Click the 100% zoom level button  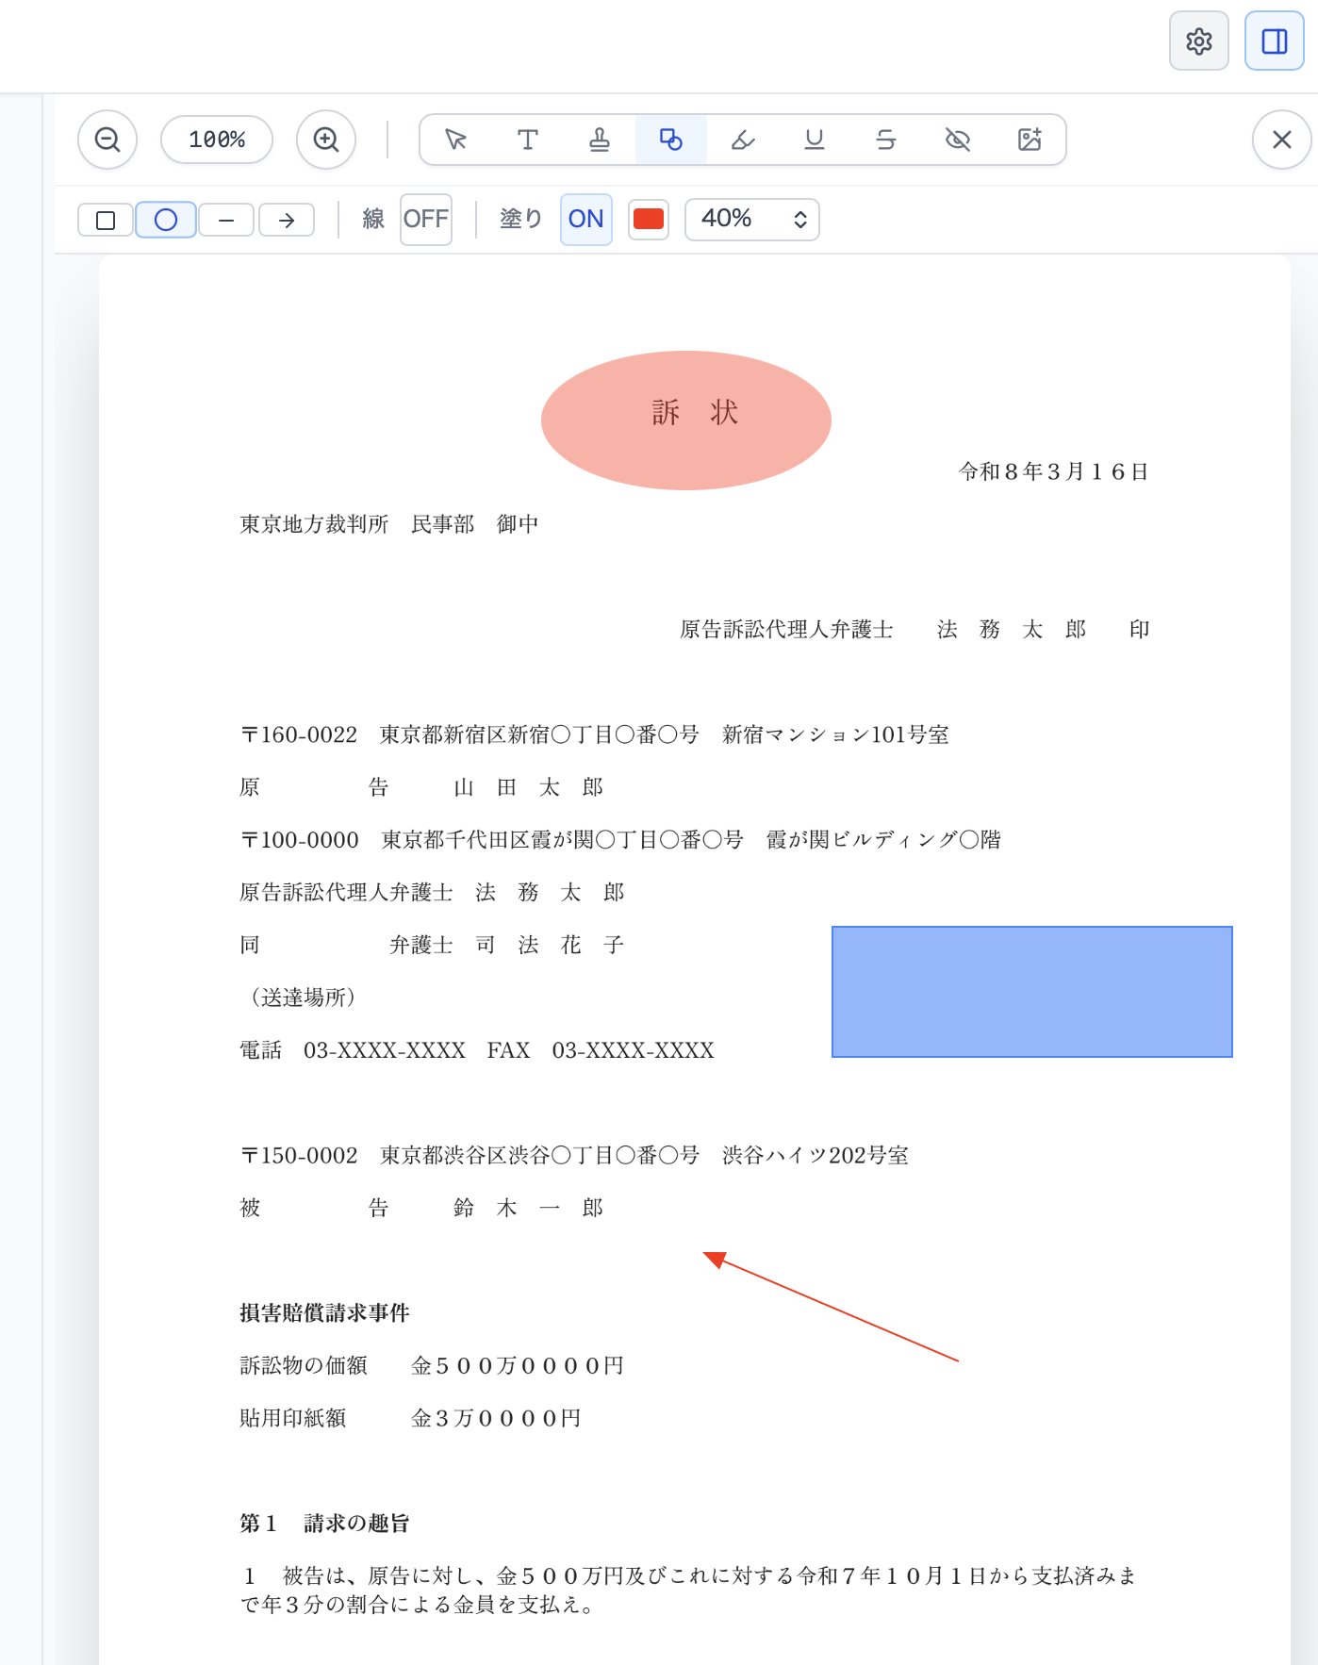[217, 140]
